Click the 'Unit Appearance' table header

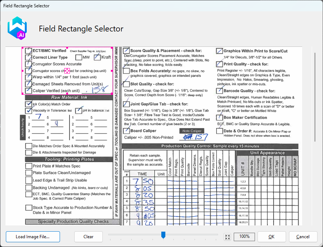point(267,153)
